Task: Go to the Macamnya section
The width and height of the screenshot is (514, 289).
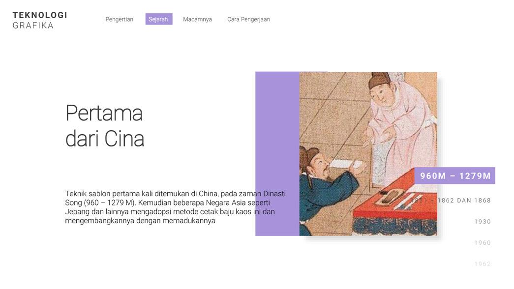Action: [x=197, y=19]
